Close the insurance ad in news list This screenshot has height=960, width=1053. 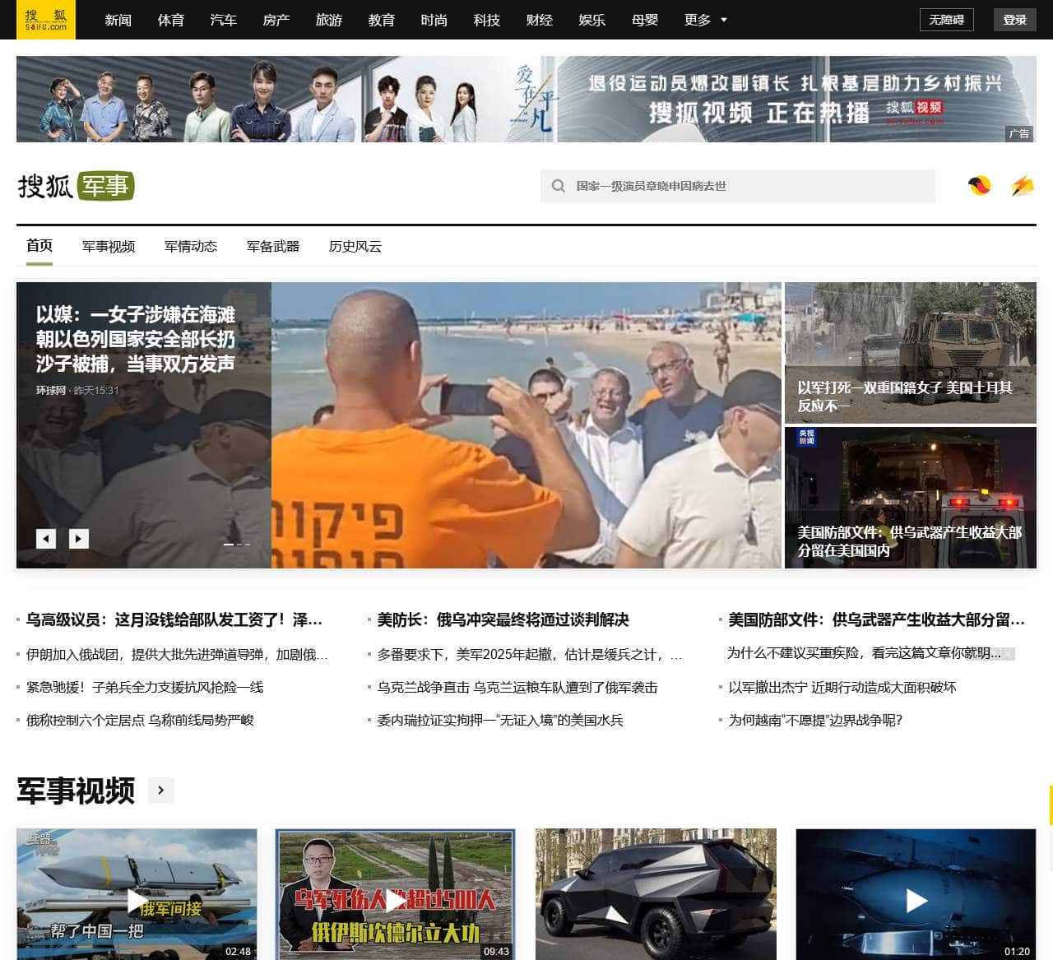coord(1008,654)
